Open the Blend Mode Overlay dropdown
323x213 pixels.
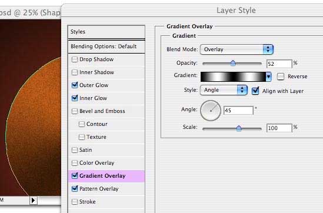pyautogui.click(x=237, y=49)
